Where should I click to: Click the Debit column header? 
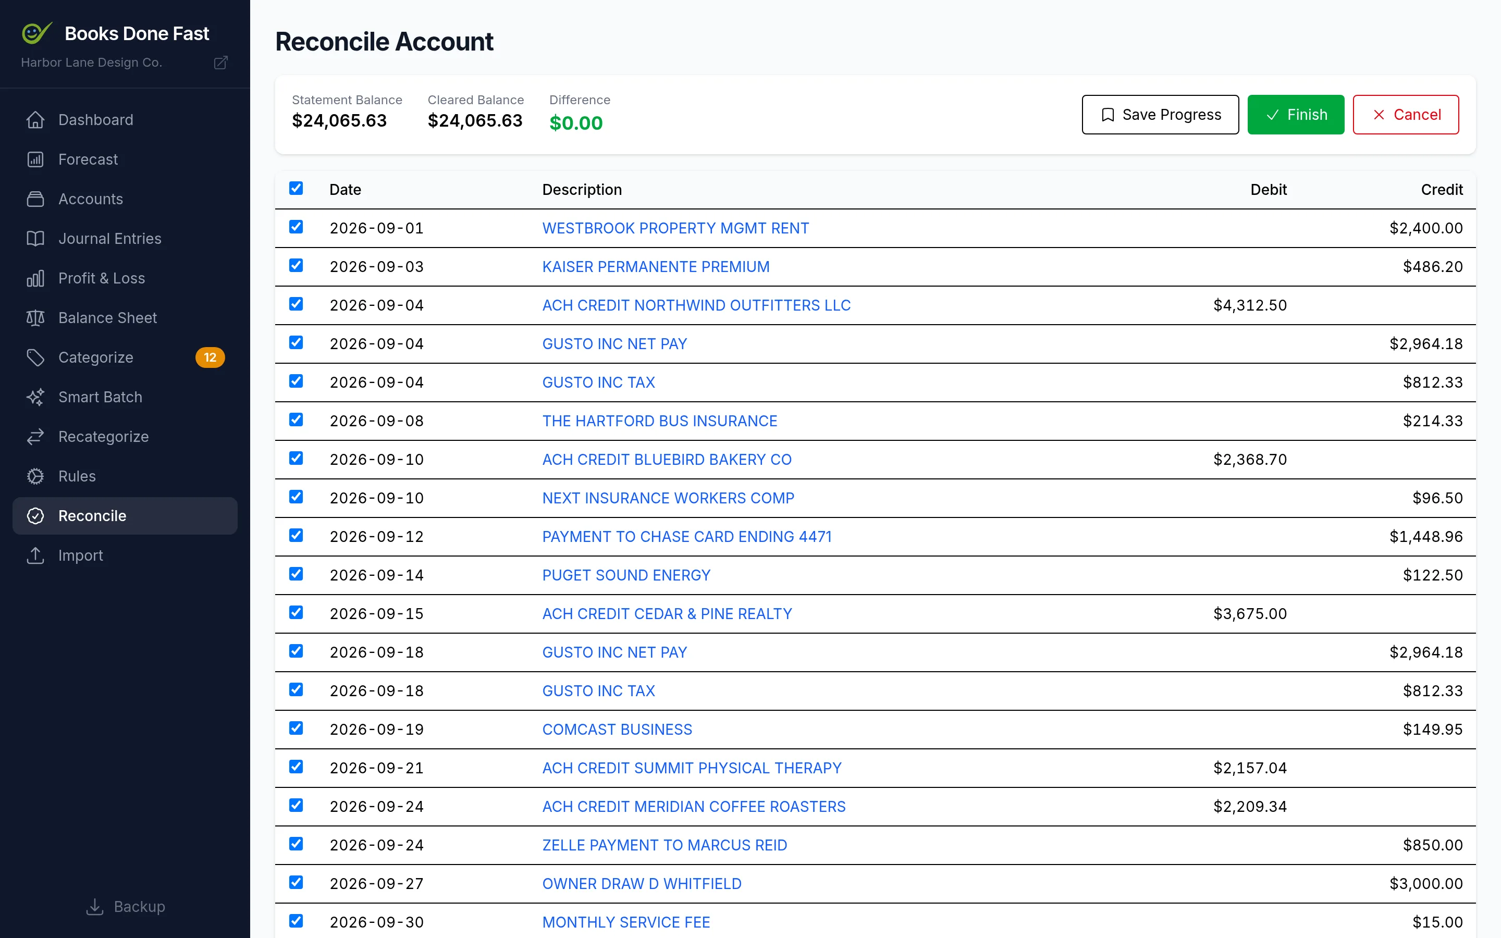click(1269, 189)
